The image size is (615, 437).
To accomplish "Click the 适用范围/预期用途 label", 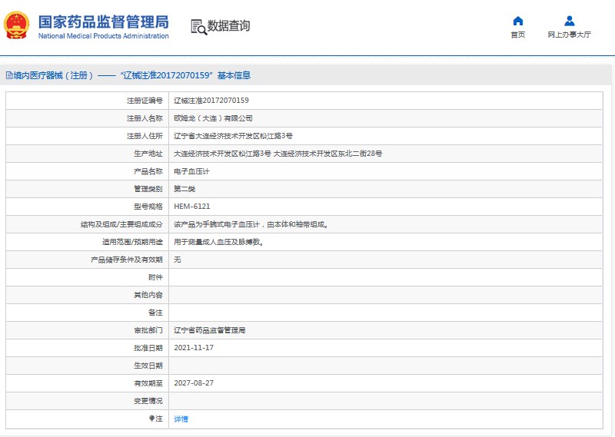I will 132,242.
